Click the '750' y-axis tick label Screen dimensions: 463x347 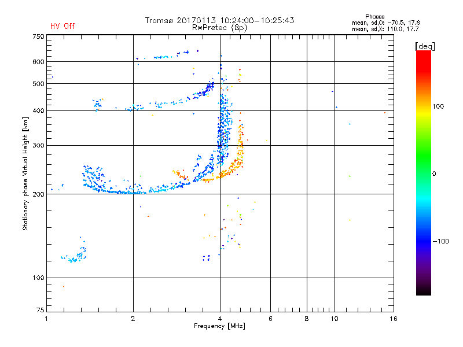38,36
